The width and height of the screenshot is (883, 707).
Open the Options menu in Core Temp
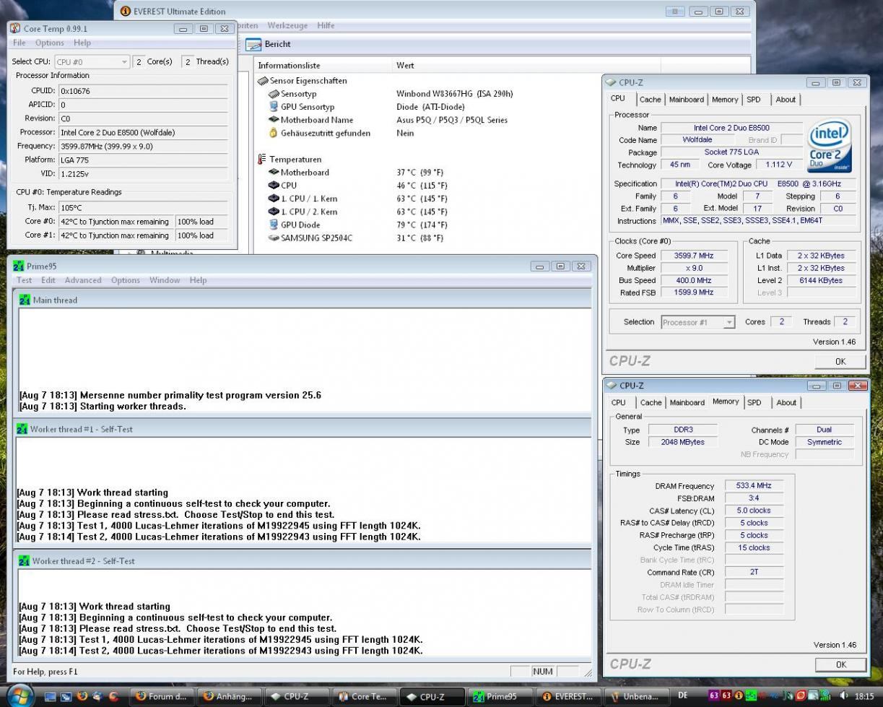tap(50, 43)
